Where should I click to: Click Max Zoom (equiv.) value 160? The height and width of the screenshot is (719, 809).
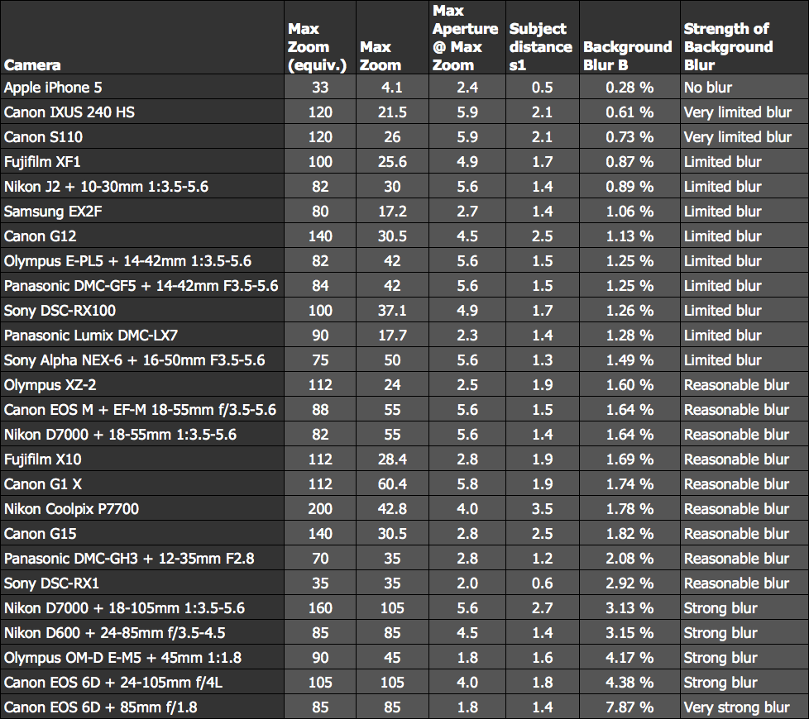320,607
